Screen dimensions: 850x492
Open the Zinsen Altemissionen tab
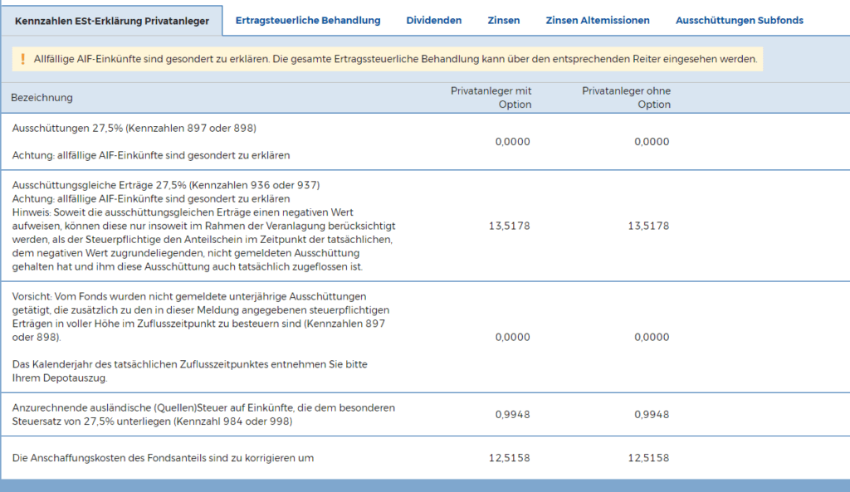click(x=598, y=20)
